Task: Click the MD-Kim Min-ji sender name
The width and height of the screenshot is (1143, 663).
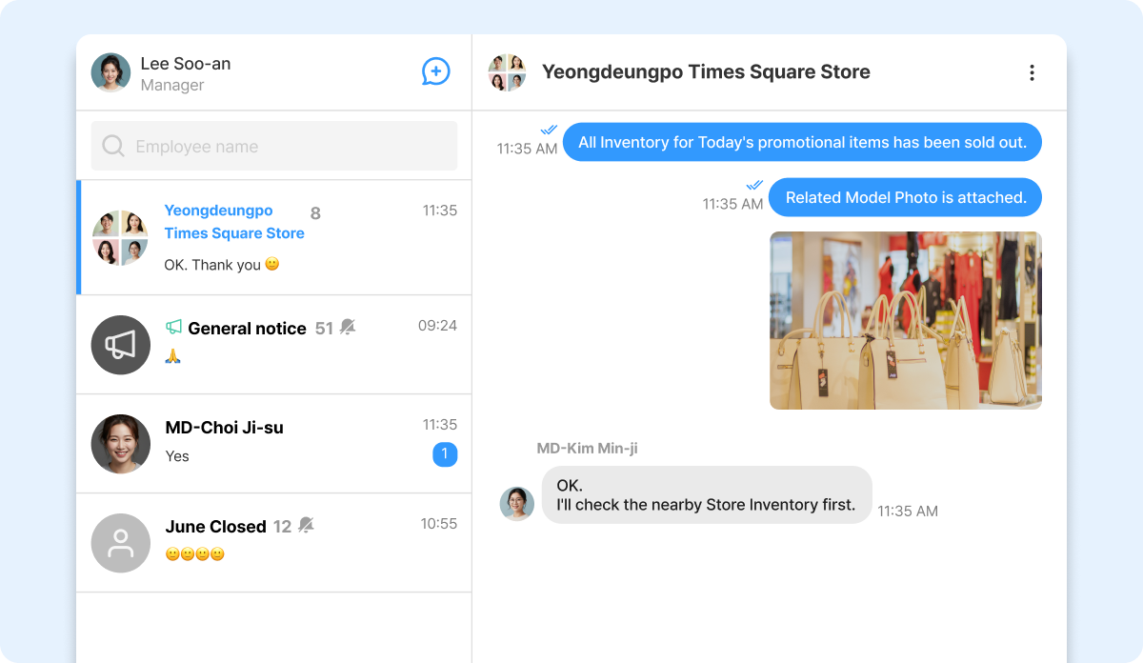Action: (587, 448)
